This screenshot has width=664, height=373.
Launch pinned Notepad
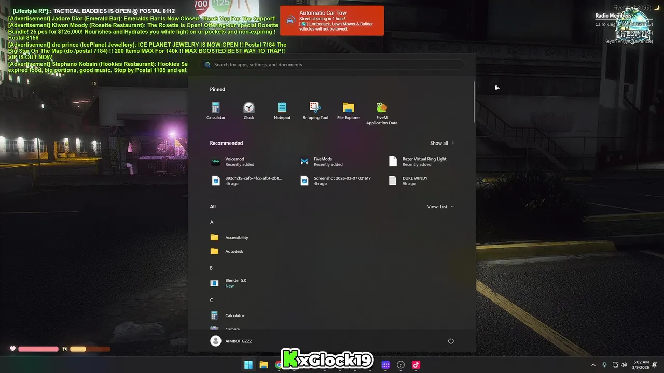282,111
